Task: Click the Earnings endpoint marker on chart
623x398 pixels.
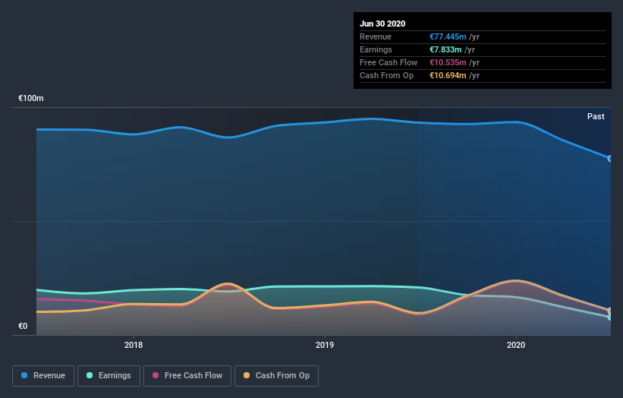Action: point(610,317)
